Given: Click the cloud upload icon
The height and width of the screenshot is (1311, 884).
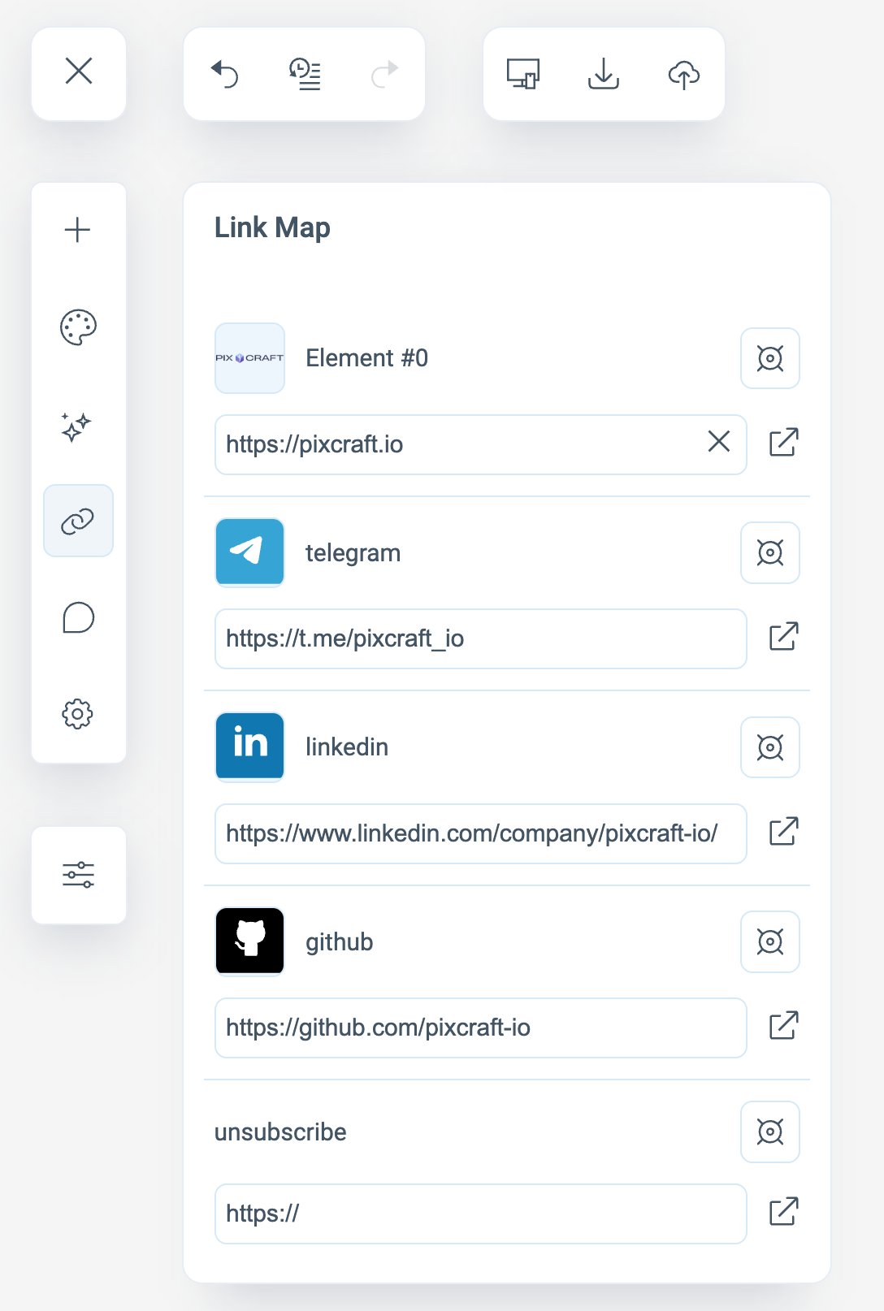Looking at the screenshot, I should [x=684, y=74].
